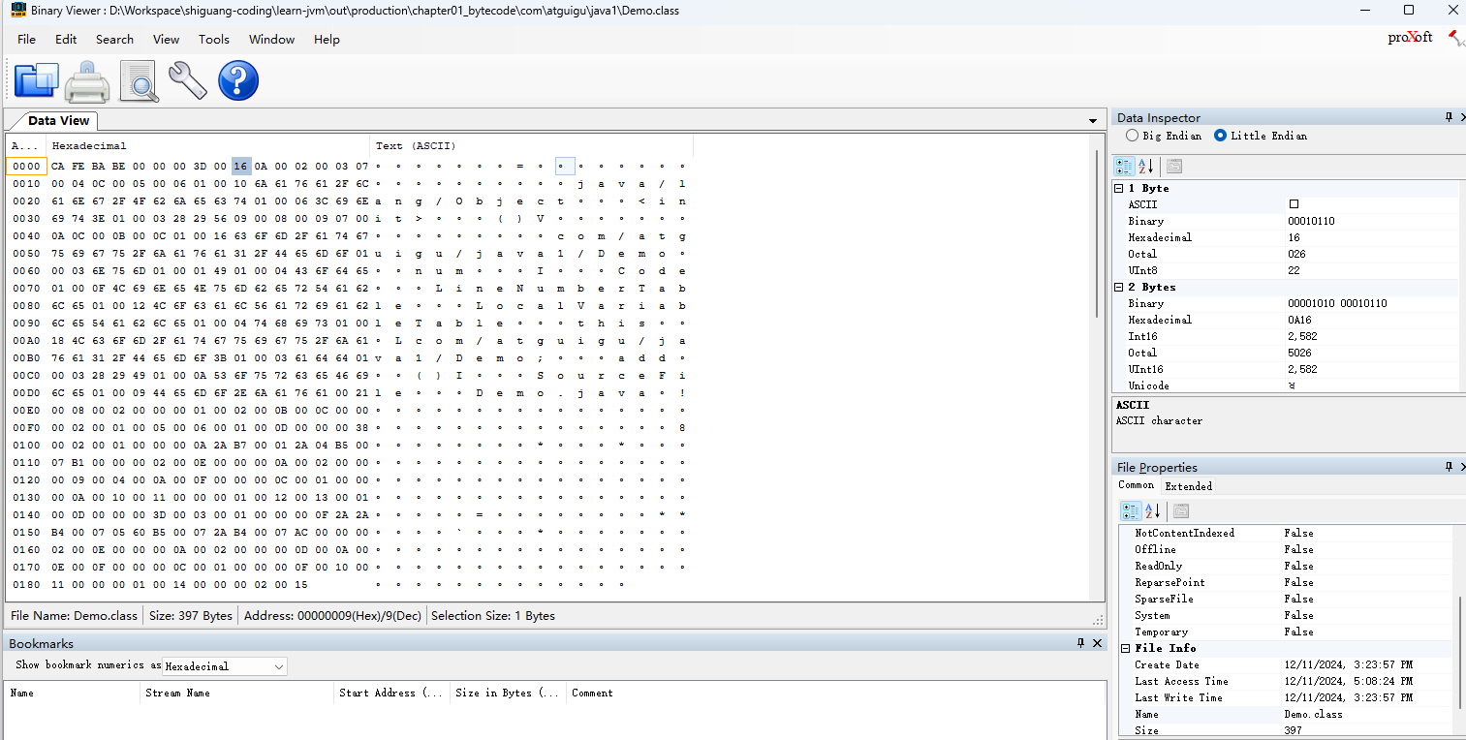This screenshot has width=1466, height=740.
Task: Switch to the Common properties tab
Action: (1137, 485)
